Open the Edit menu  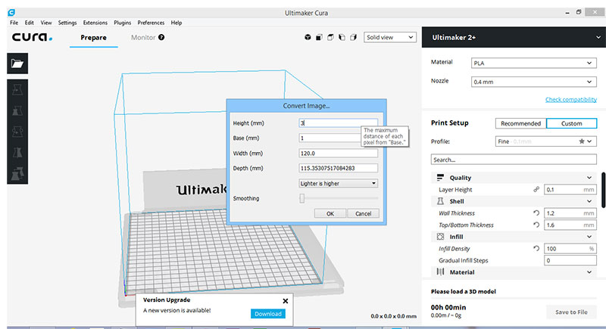point(29,23)
